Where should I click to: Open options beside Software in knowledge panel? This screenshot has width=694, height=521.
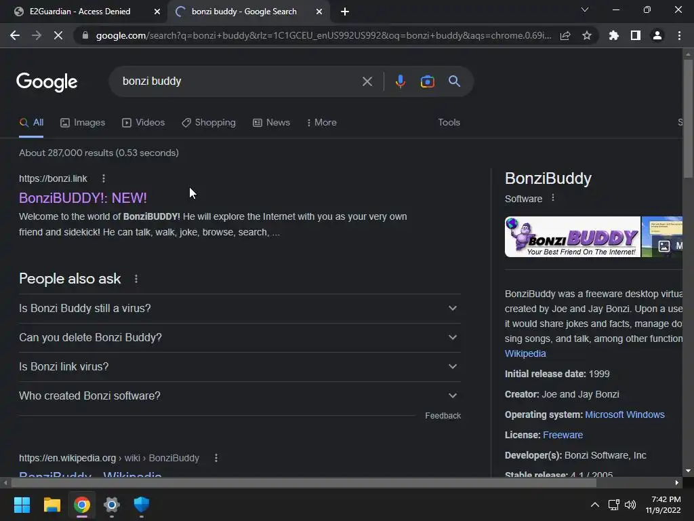pyautogui.click(x=553, y=198)
